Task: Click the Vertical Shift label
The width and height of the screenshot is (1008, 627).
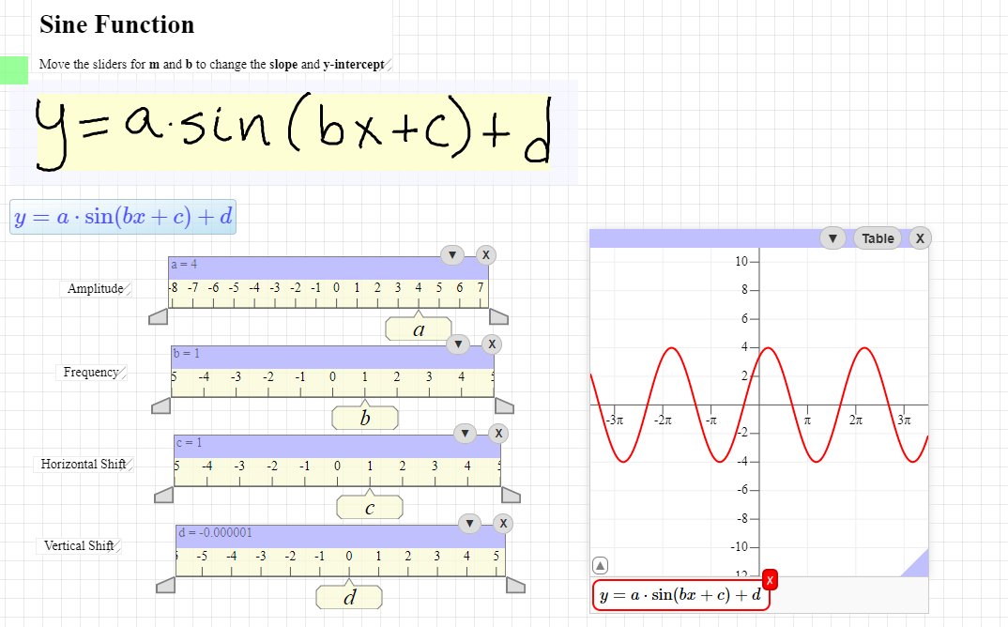Action: pos(79,546)
